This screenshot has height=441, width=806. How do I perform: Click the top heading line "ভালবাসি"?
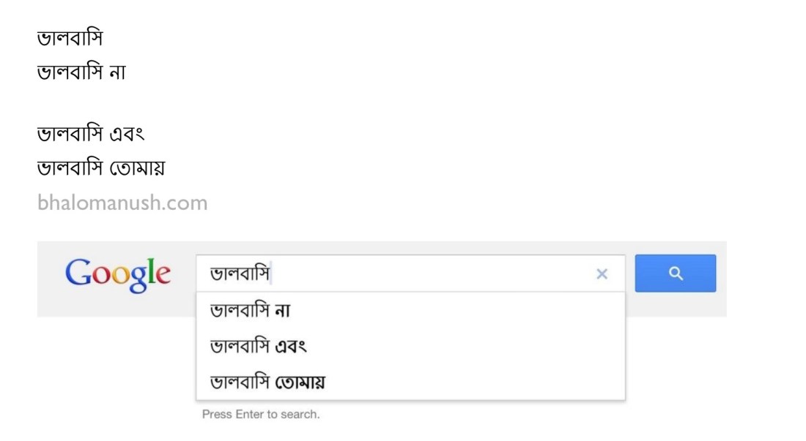click(x=70, y=38)
